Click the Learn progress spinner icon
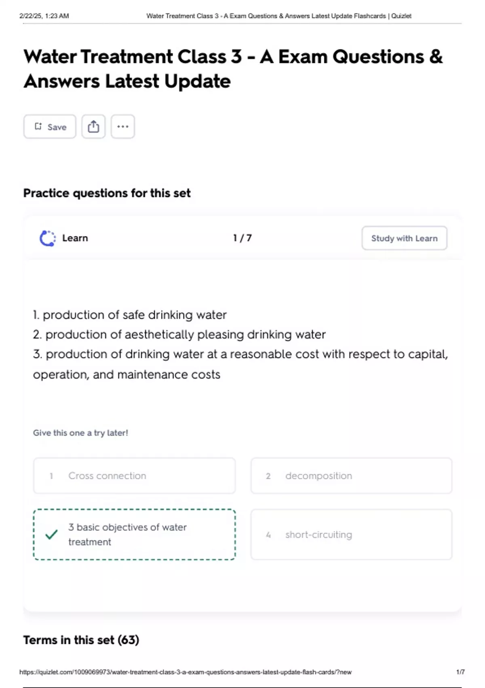The width and height of the screenshot is (485, 688). click(47, 238)
